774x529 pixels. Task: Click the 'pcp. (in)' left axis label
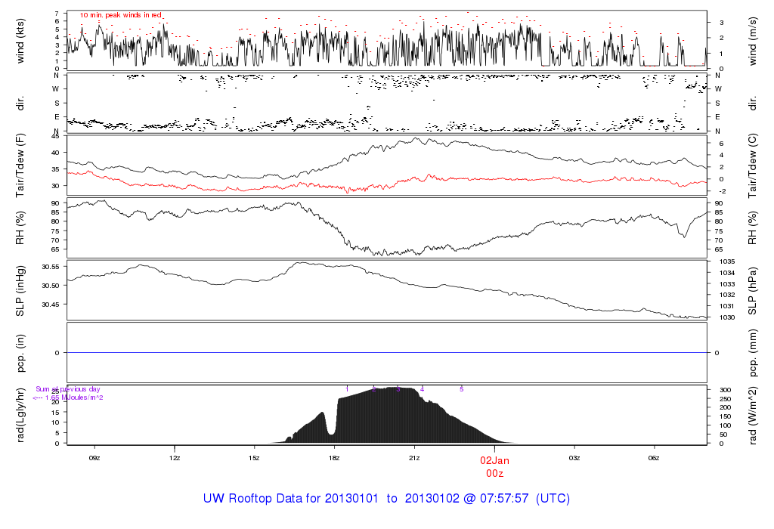coord(20,353)
